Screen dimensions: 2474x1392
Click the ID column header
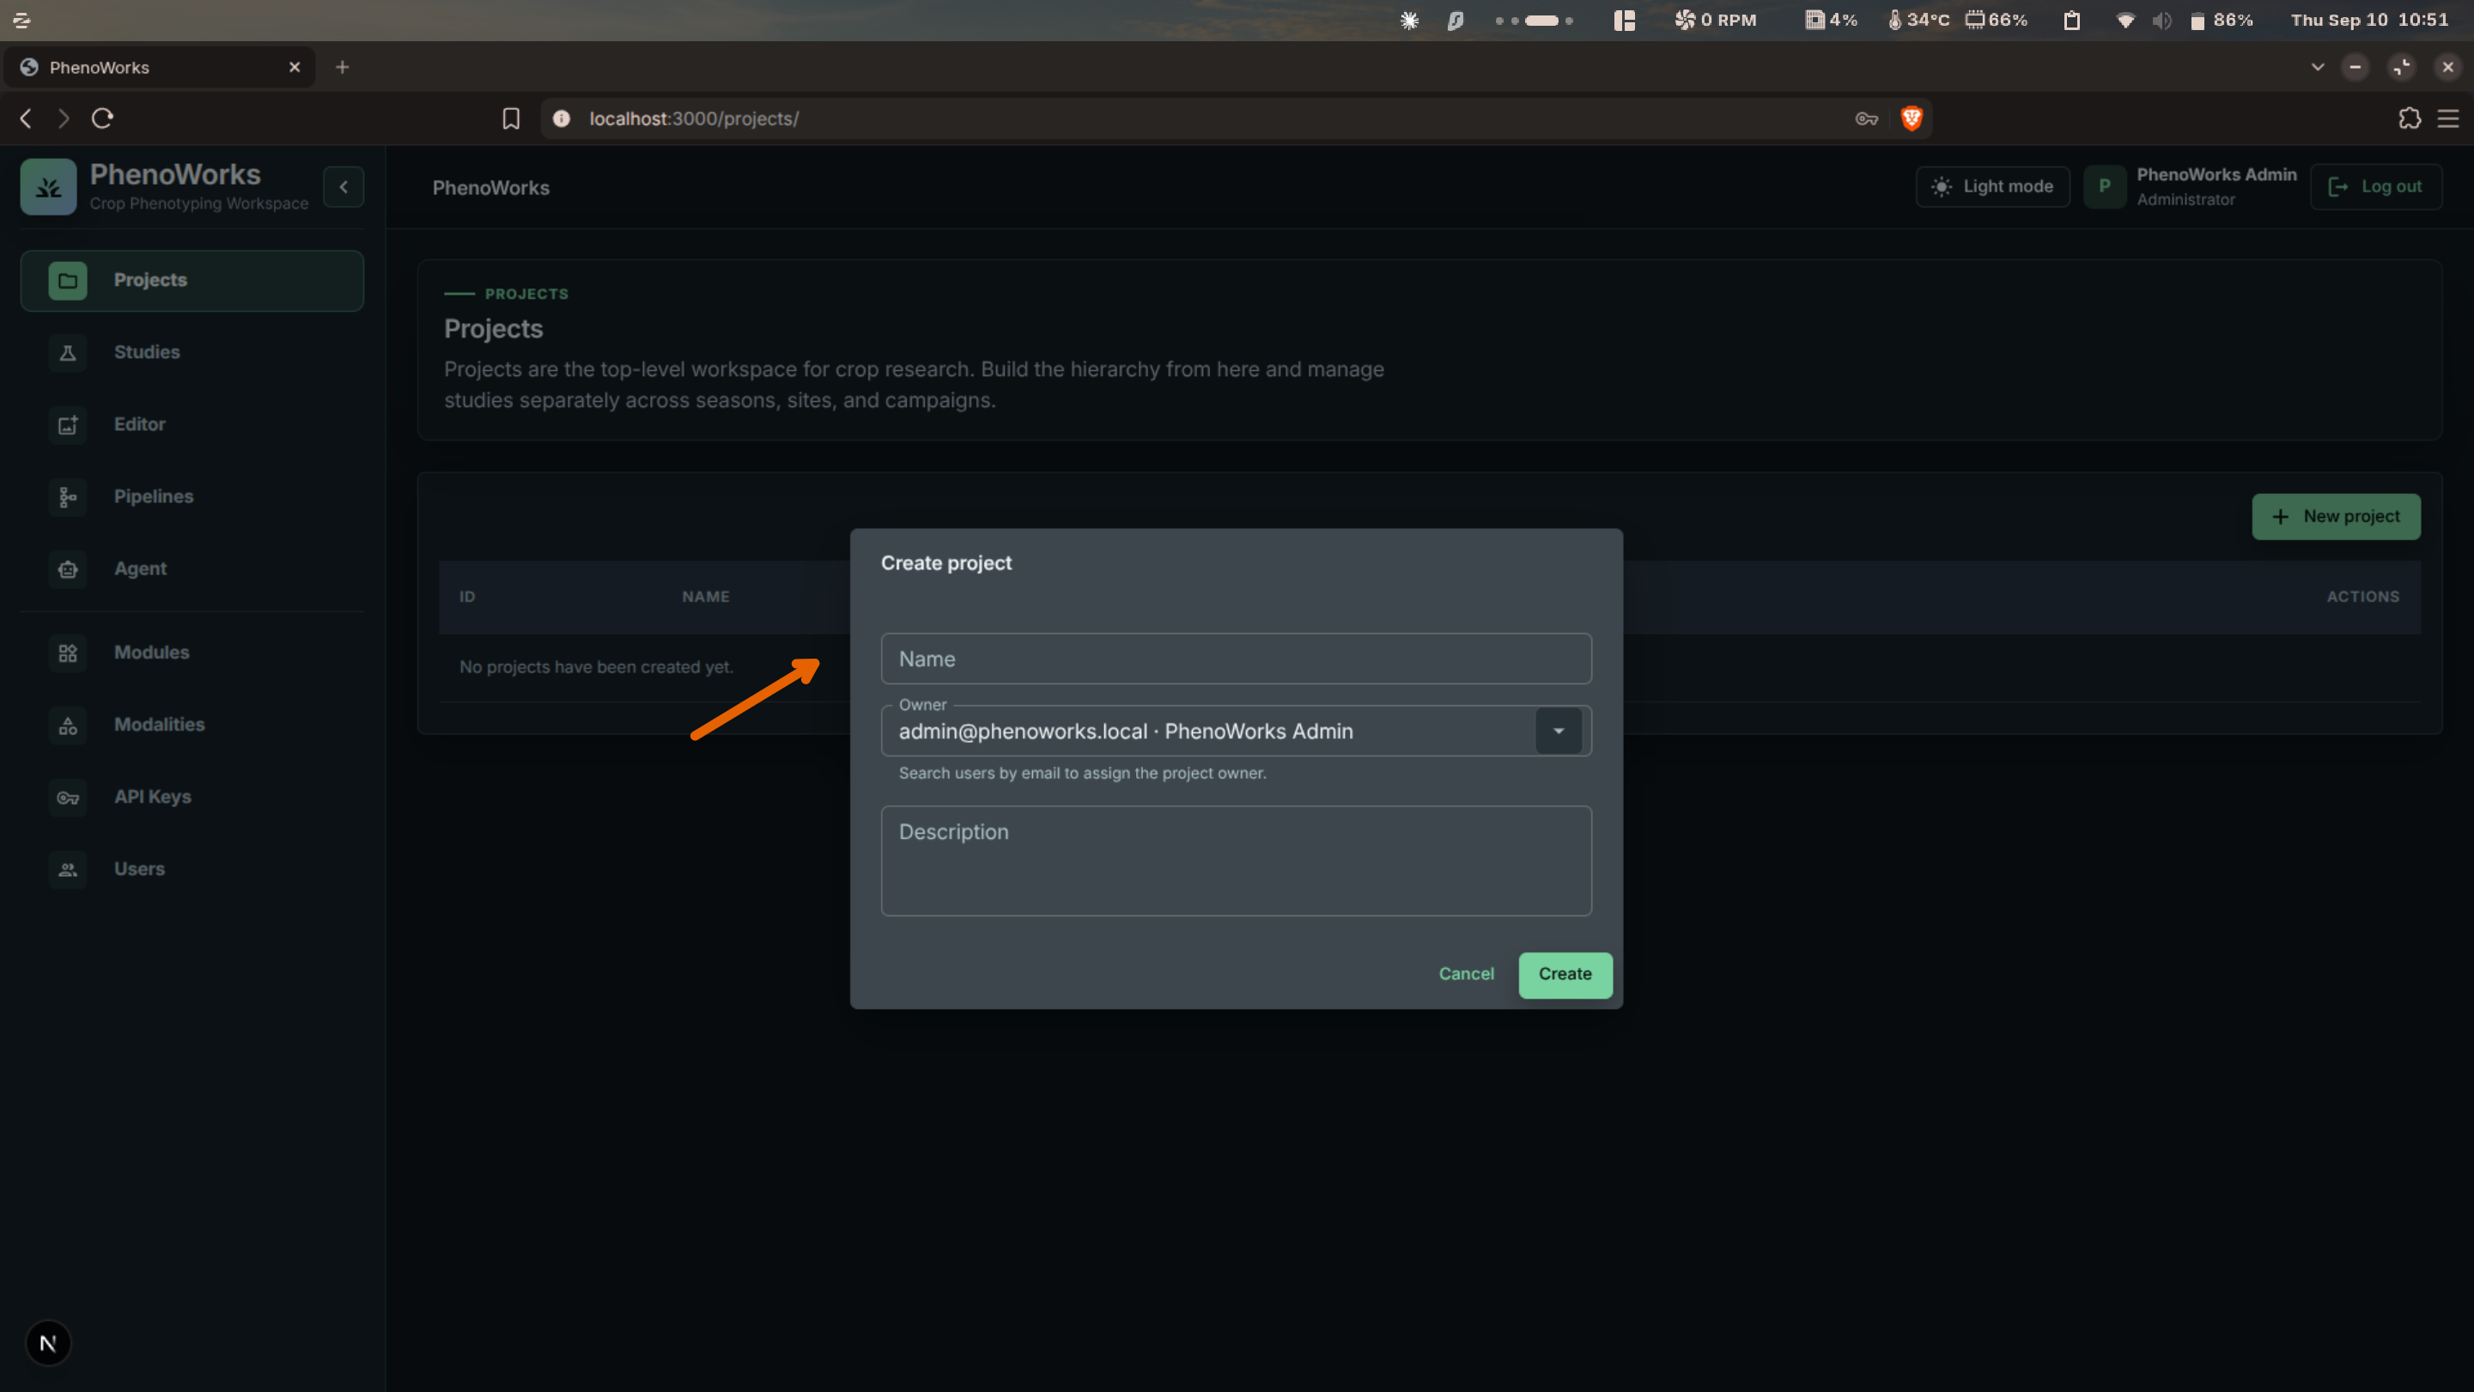tap(467, 597)
